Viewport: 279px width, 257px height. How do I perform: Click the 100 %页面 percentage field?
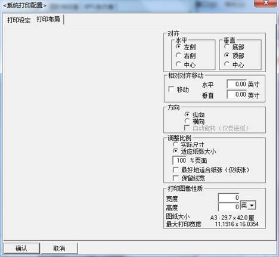[x=180, y=160]
